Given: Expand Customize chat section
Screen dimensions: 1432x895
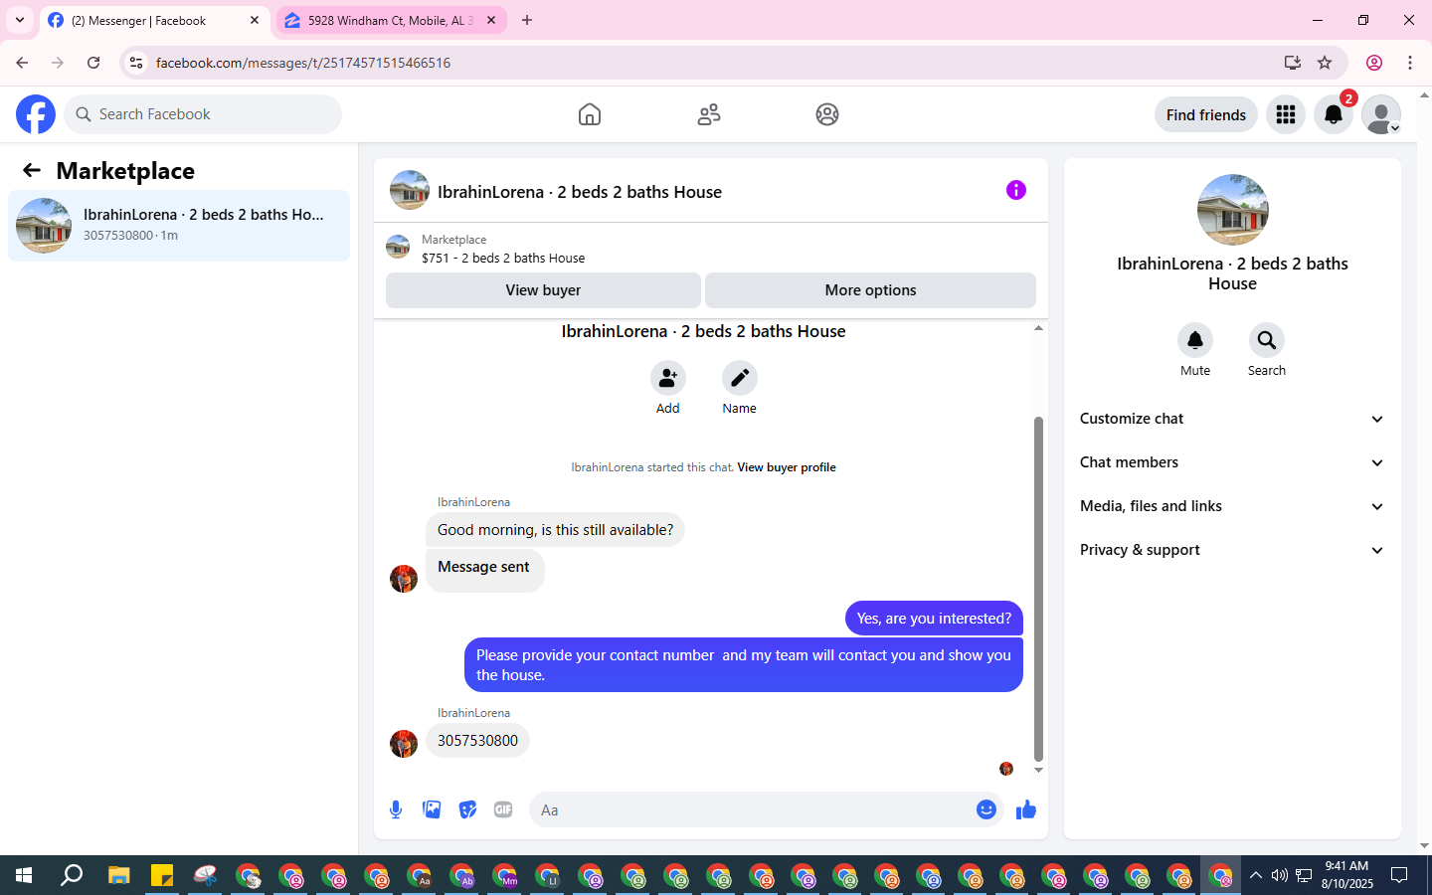Looking at the screenshot, I should click(1232, 419).
